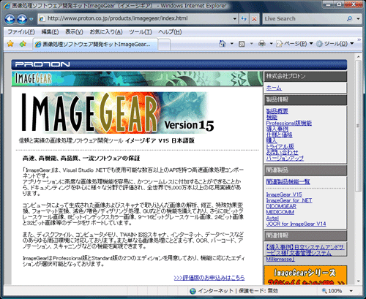Open the search provider options dropdown
This screenshot has width=366, height=299.
click(x=358, y=19)
